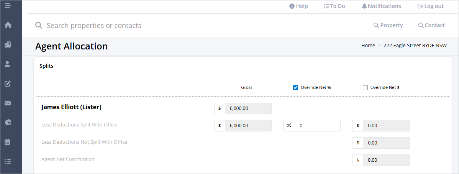Viewport: 459px width, 174px height.
Task: Open the buildings properties sidebar icon
Action: click(x=8, y=44)
